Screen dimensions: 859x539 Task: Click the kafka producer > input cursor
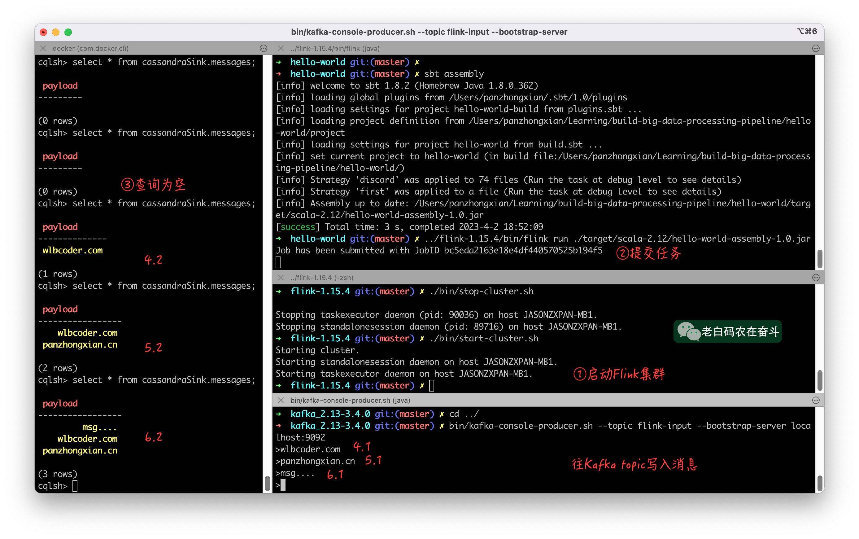point(283,485)
